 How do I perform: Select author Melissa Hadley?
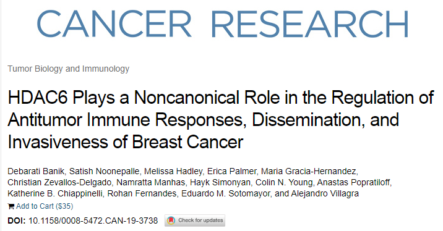[173, 171]
